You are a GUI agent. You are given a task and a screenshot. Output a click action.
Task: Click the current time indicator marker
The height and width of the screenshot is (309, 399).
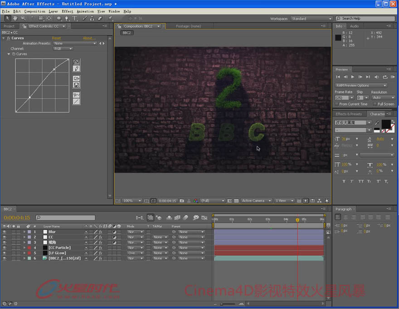coord(297,220)
